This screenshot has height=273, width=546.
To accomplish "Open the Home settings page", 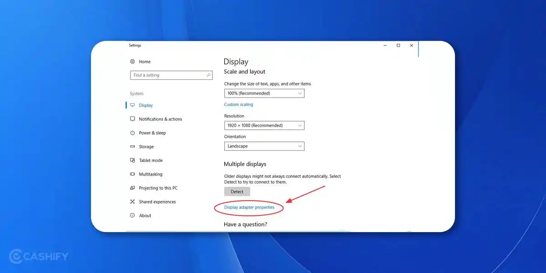I will point(145,61).
